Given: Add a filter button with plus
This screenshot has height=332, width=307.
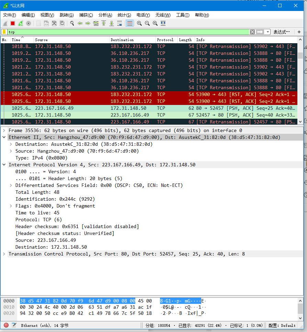Looking at the screenshot, I should [x=299, y=32].
